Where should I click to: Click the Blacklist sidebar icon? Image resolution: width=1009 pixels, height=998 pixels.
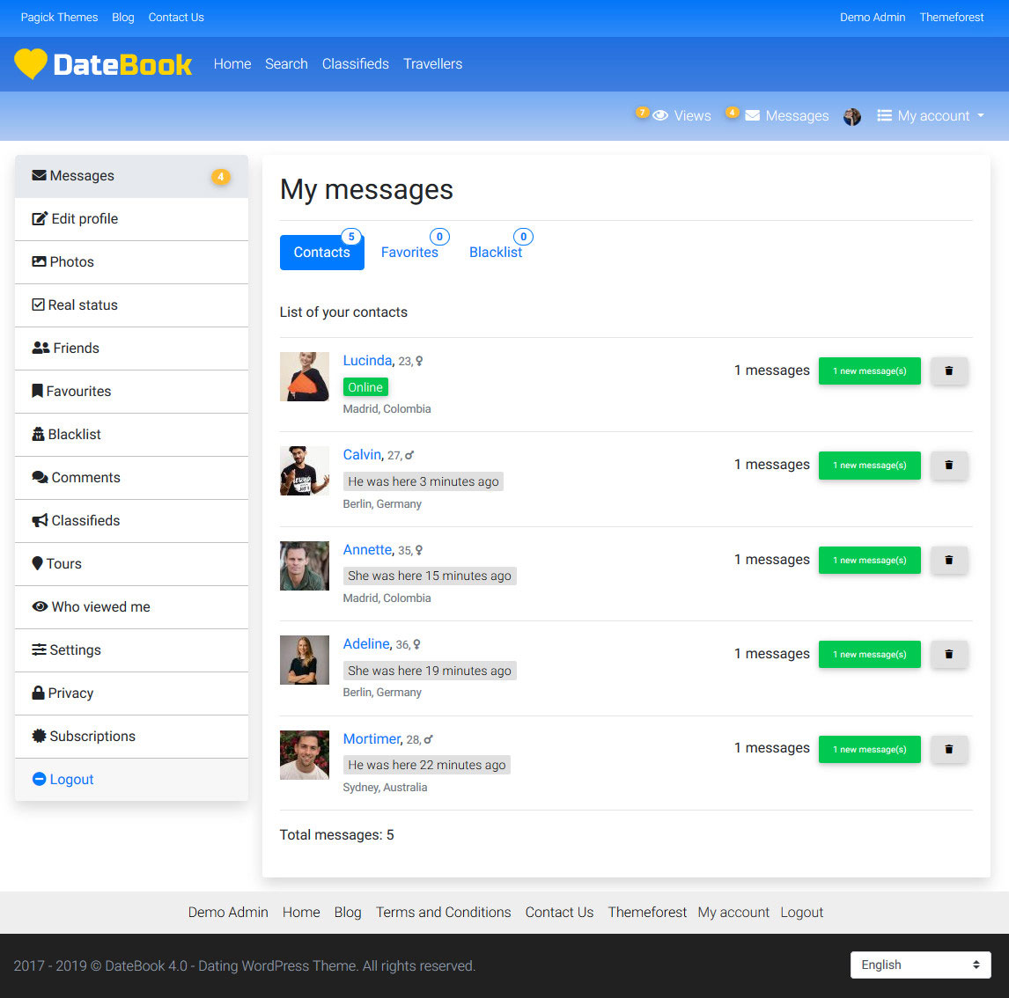(39, 434)
